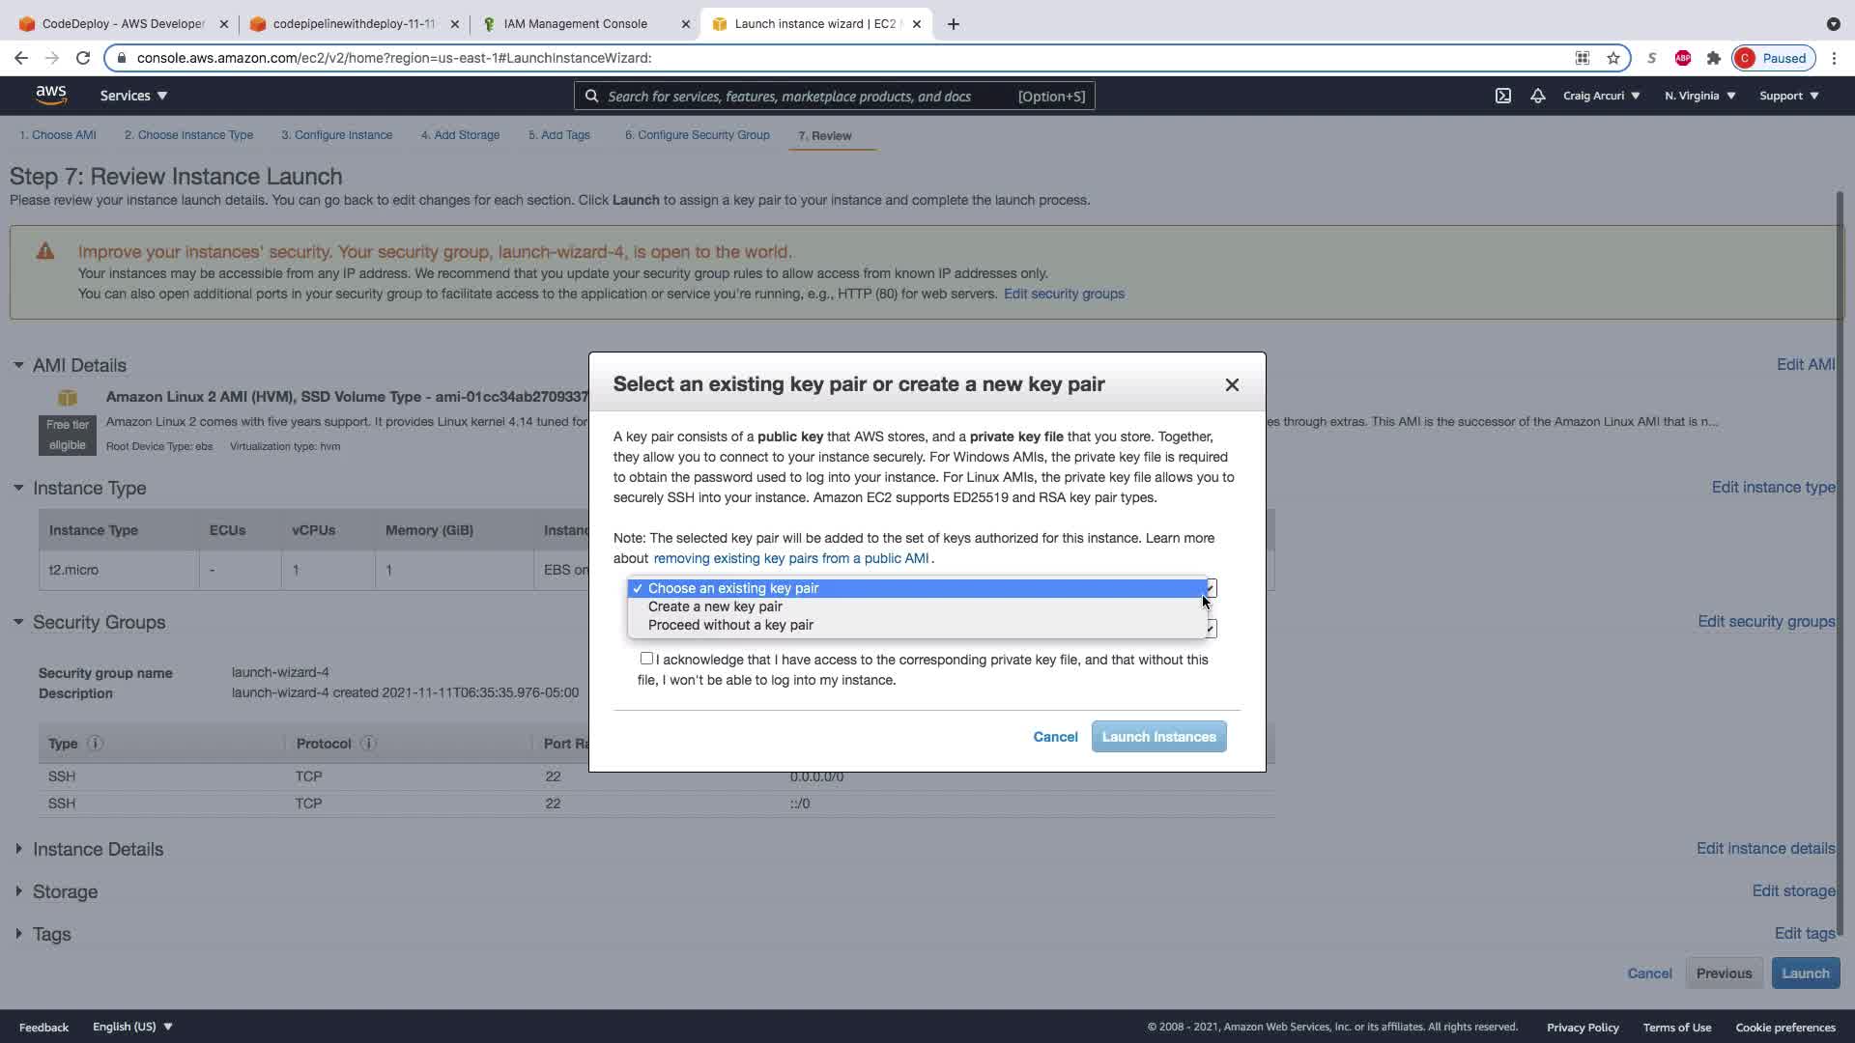1855x1043 pixels.
Task: Choose 'Proceed without a key pair' option
Action: click(730, 625)
